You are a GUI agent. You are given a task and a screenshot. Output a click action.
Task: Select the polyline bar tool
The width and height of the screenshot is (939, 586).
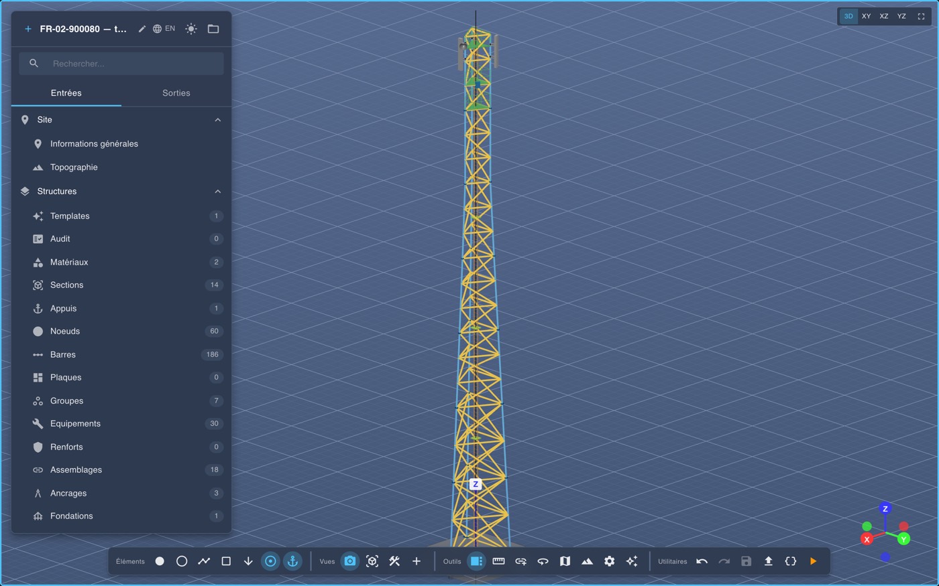(x=204, y=561)
